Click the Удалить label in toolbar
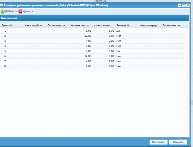Viewport: 193px width, 147px height. [x=28, y=11]
